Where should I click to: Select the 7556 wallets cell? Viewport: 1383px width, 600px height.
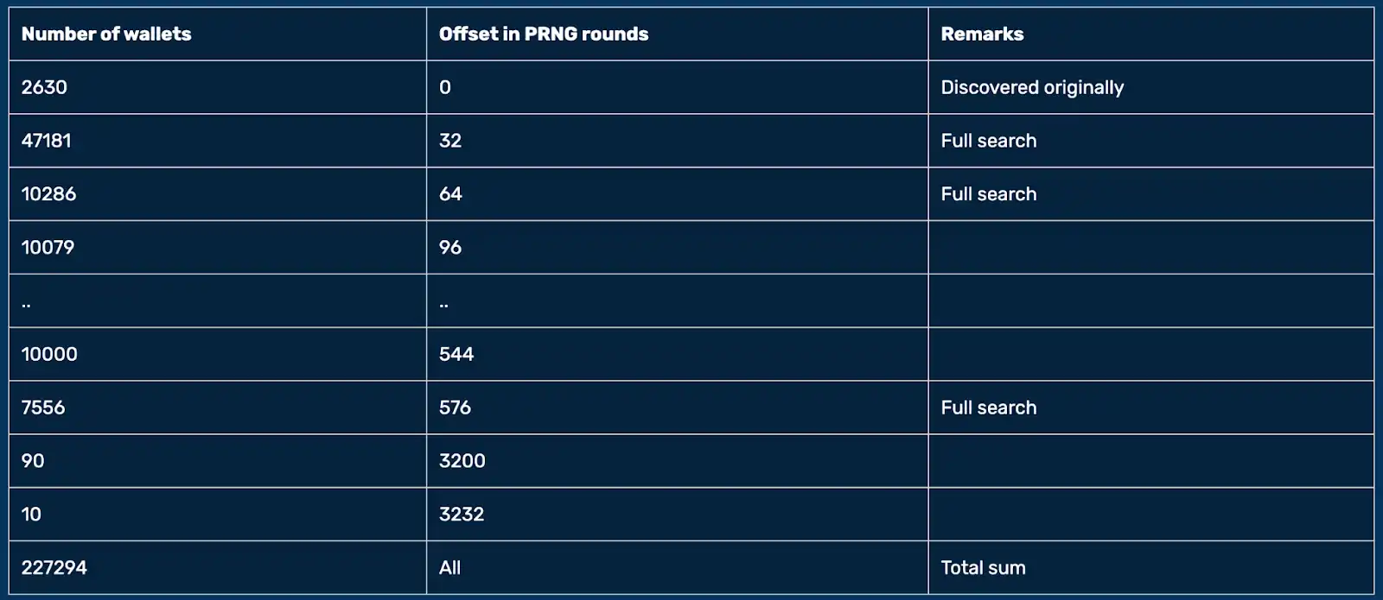(43, 407)
